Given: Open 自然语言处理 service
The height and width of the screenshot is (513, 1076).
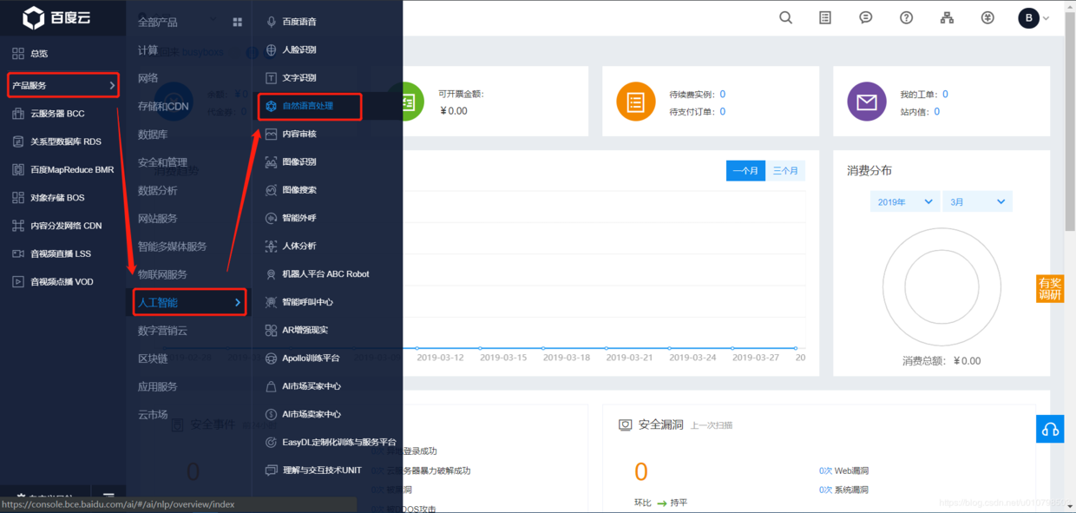Looking at the screenshot, I should pyautogui.click(x=310, y=106).
